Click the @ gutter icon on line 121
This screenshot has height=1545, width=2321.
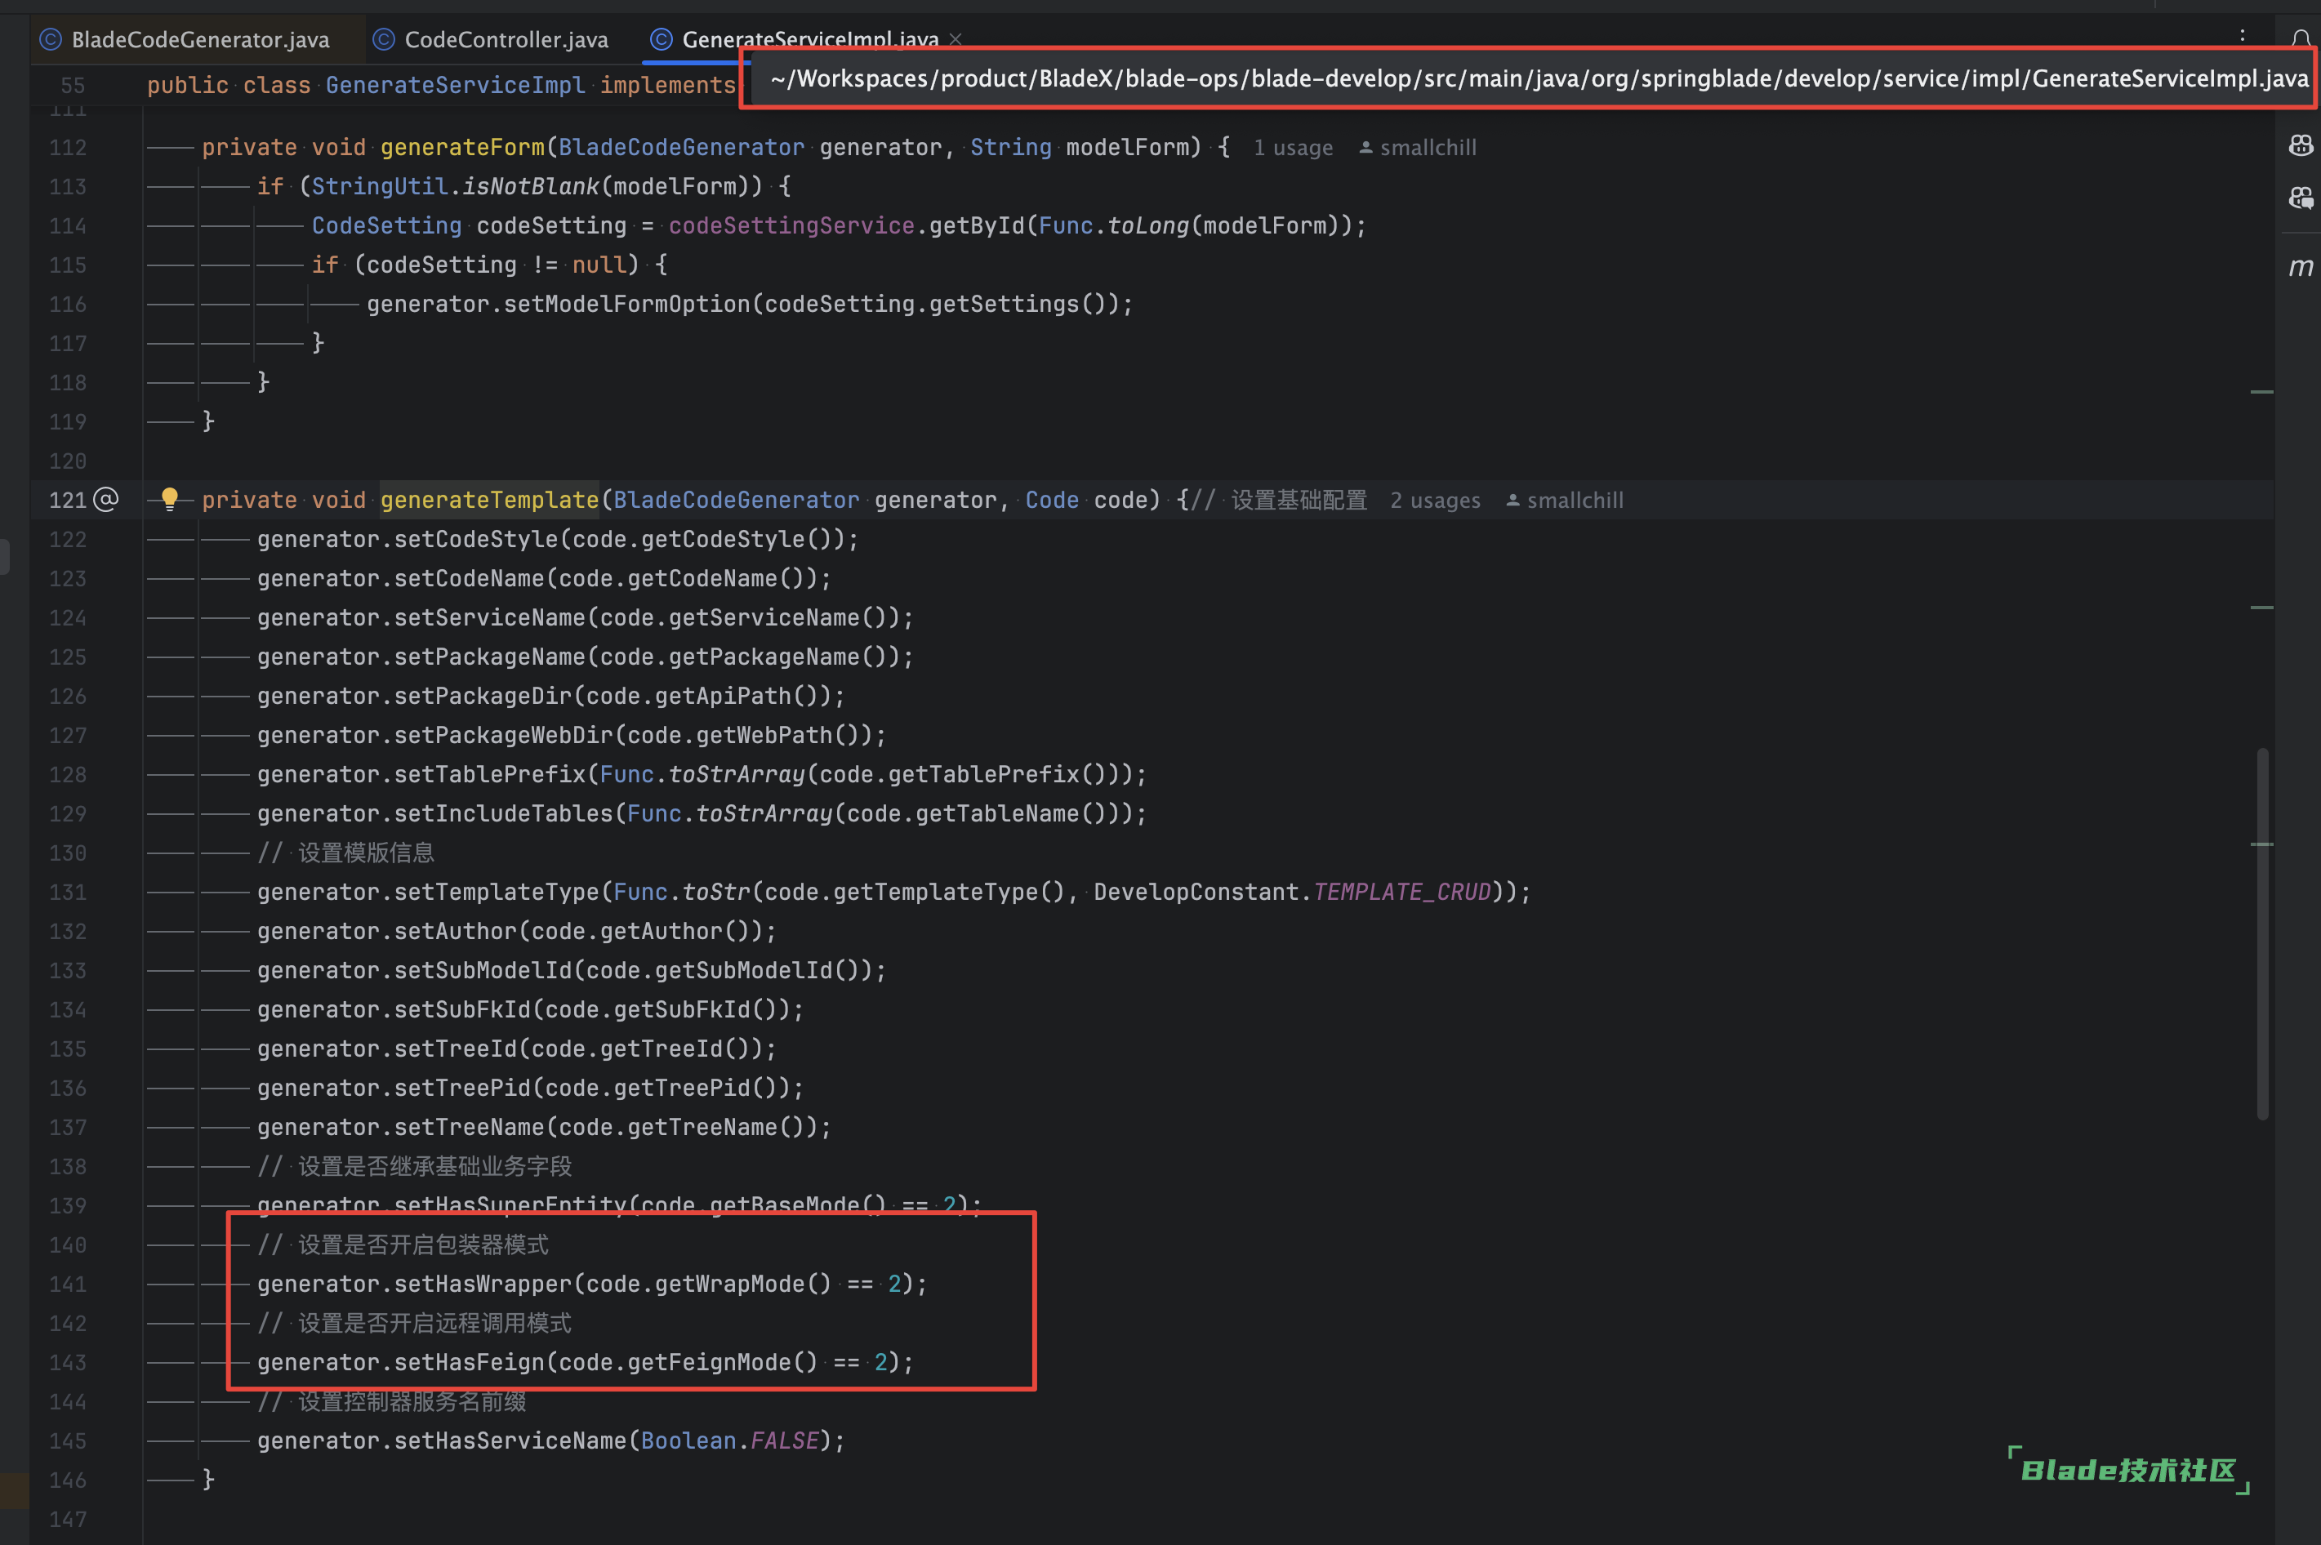click(x=106, y=500)
